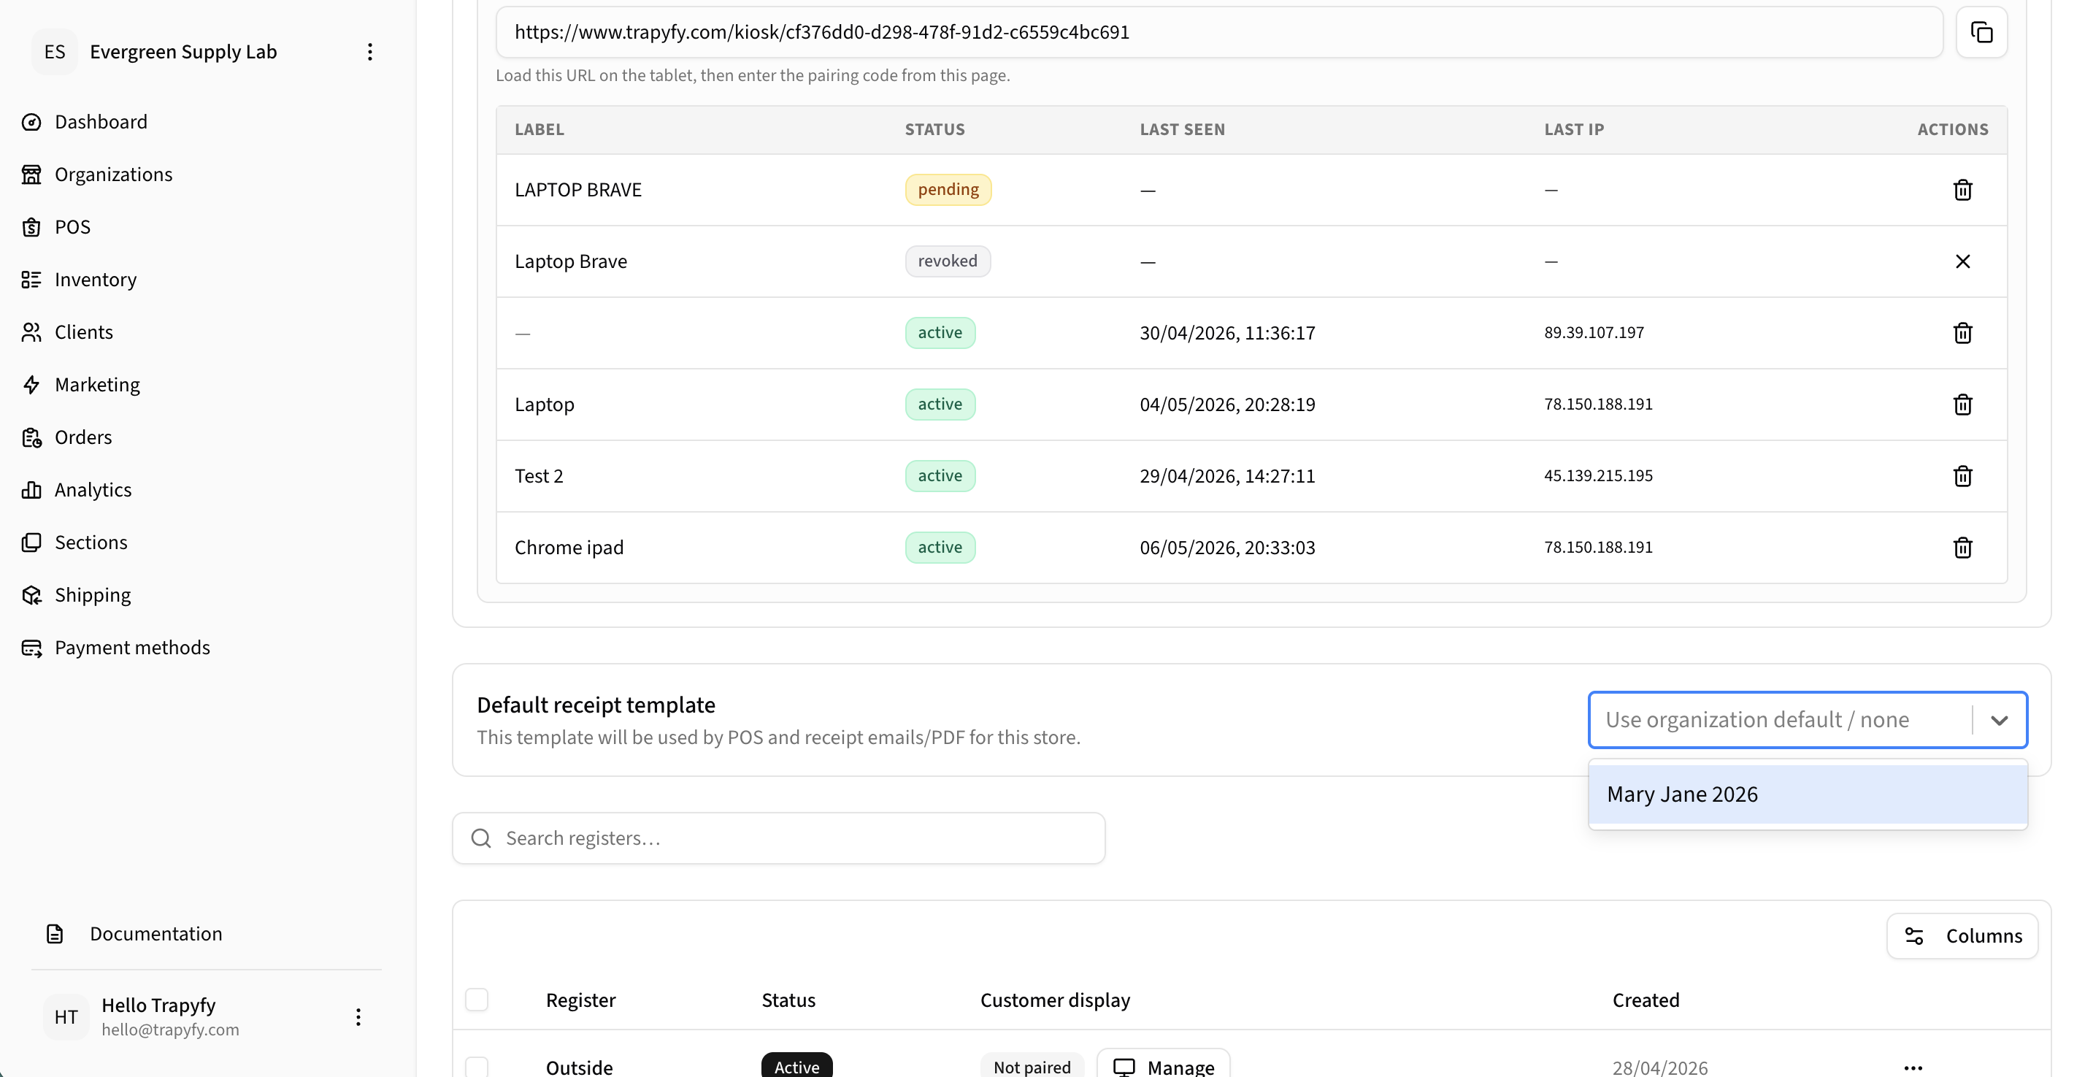
Task: Go to Dashboard page
Action: [x=101, y=122]
